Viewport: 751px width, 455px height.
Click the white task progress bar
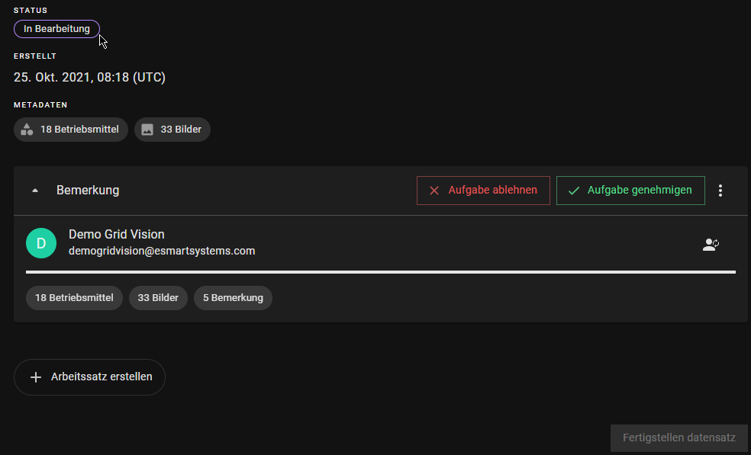pos(380,271)
